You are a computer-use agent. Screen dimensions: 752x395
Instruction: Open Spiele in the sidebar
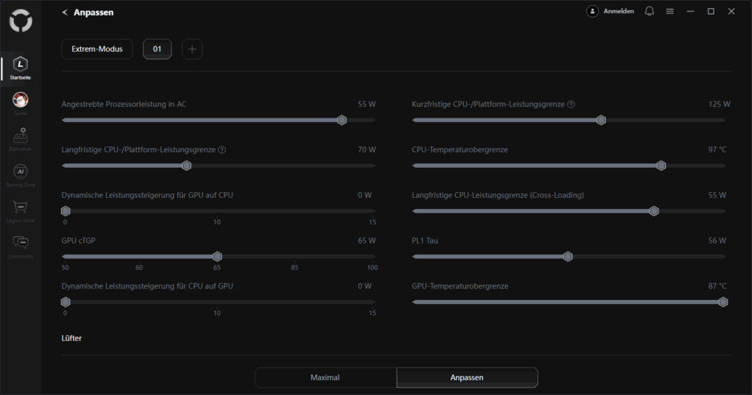20,104
